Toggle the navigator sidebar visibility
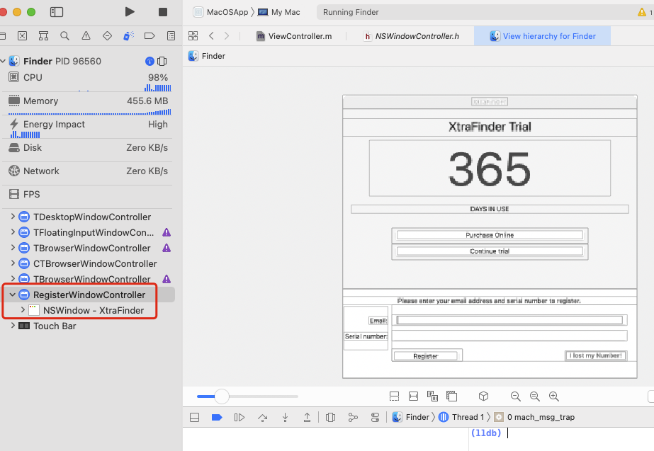Viewport: 654px width, 451px height. pyautogui.click(x=56, y=12)
